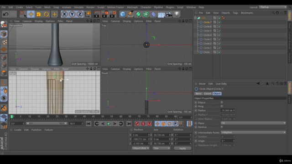The height and width of the screenshot is (164, 292).
Task: Click the Undo arrow icon
Action: coord(5,14)
